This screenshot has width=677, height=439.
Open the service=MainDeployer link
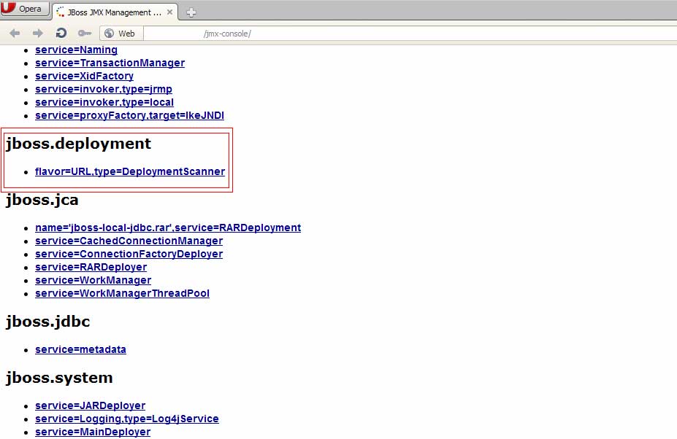93,432
